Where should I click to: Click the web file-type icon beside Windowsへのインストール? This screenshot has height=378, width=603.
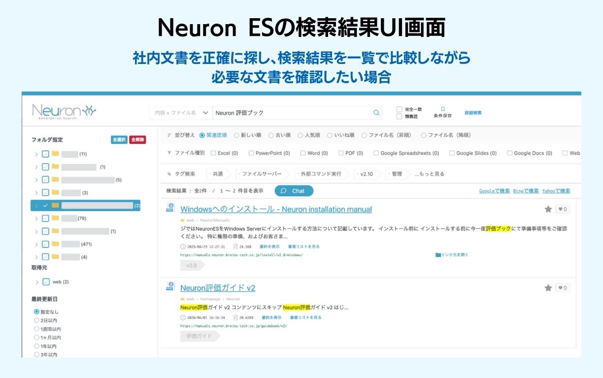pos(170,208)
